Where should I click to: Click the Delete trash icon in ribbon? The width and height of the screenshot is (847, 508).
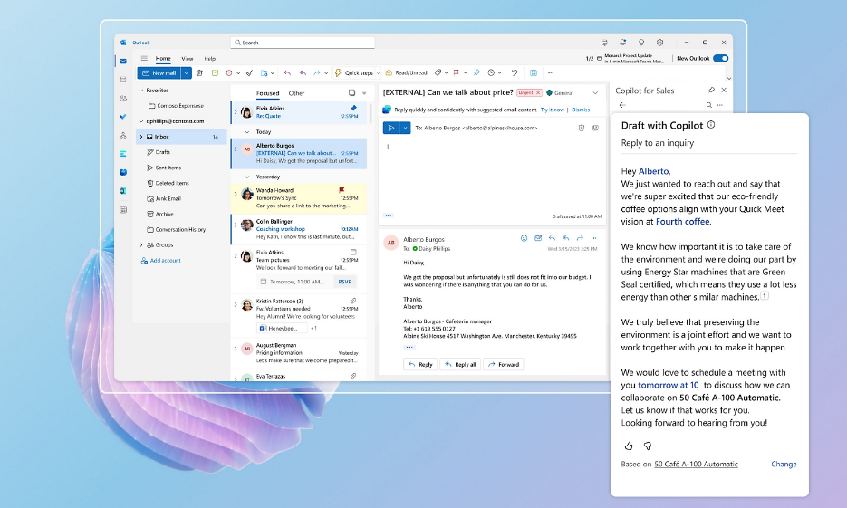(199, 72)
